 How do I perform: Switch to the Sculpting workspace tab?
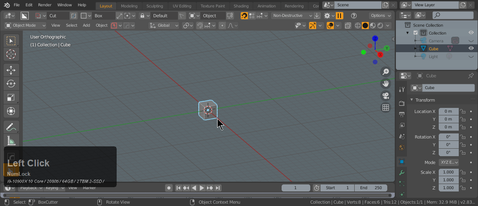click(x=155, y=6)
